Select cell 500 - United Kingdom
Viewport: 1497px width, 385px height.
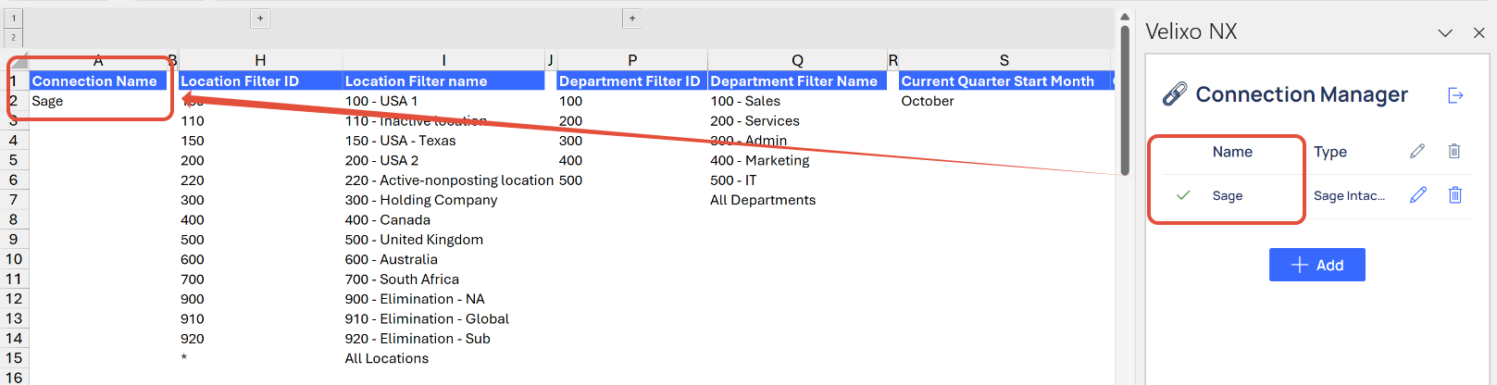[443, 240]
